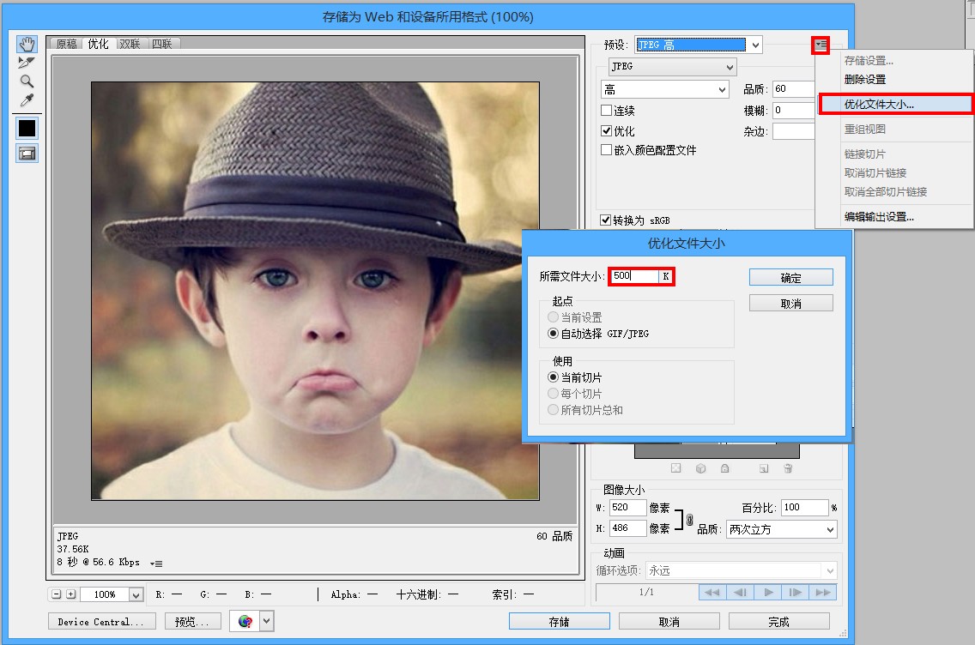This screenshot has width=975, height=645.
Task: Click the black eyedropper color swatch
Action: (27, 128)
